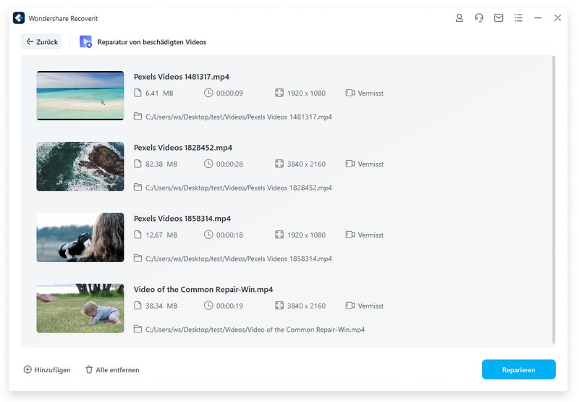The image size is (579, 402).
Task: Go back with the Zurück button
Action: point(41,42)
